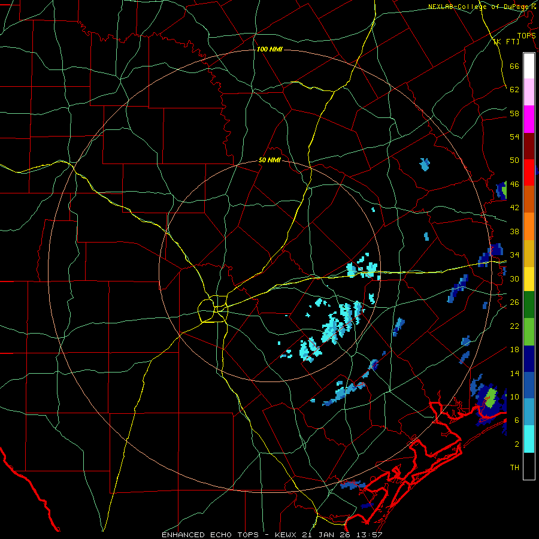The width and height of the screenshot is (539, 539).
Task: Click the gold 38 kft legend swatch
Action: click(x=529, y=253)
